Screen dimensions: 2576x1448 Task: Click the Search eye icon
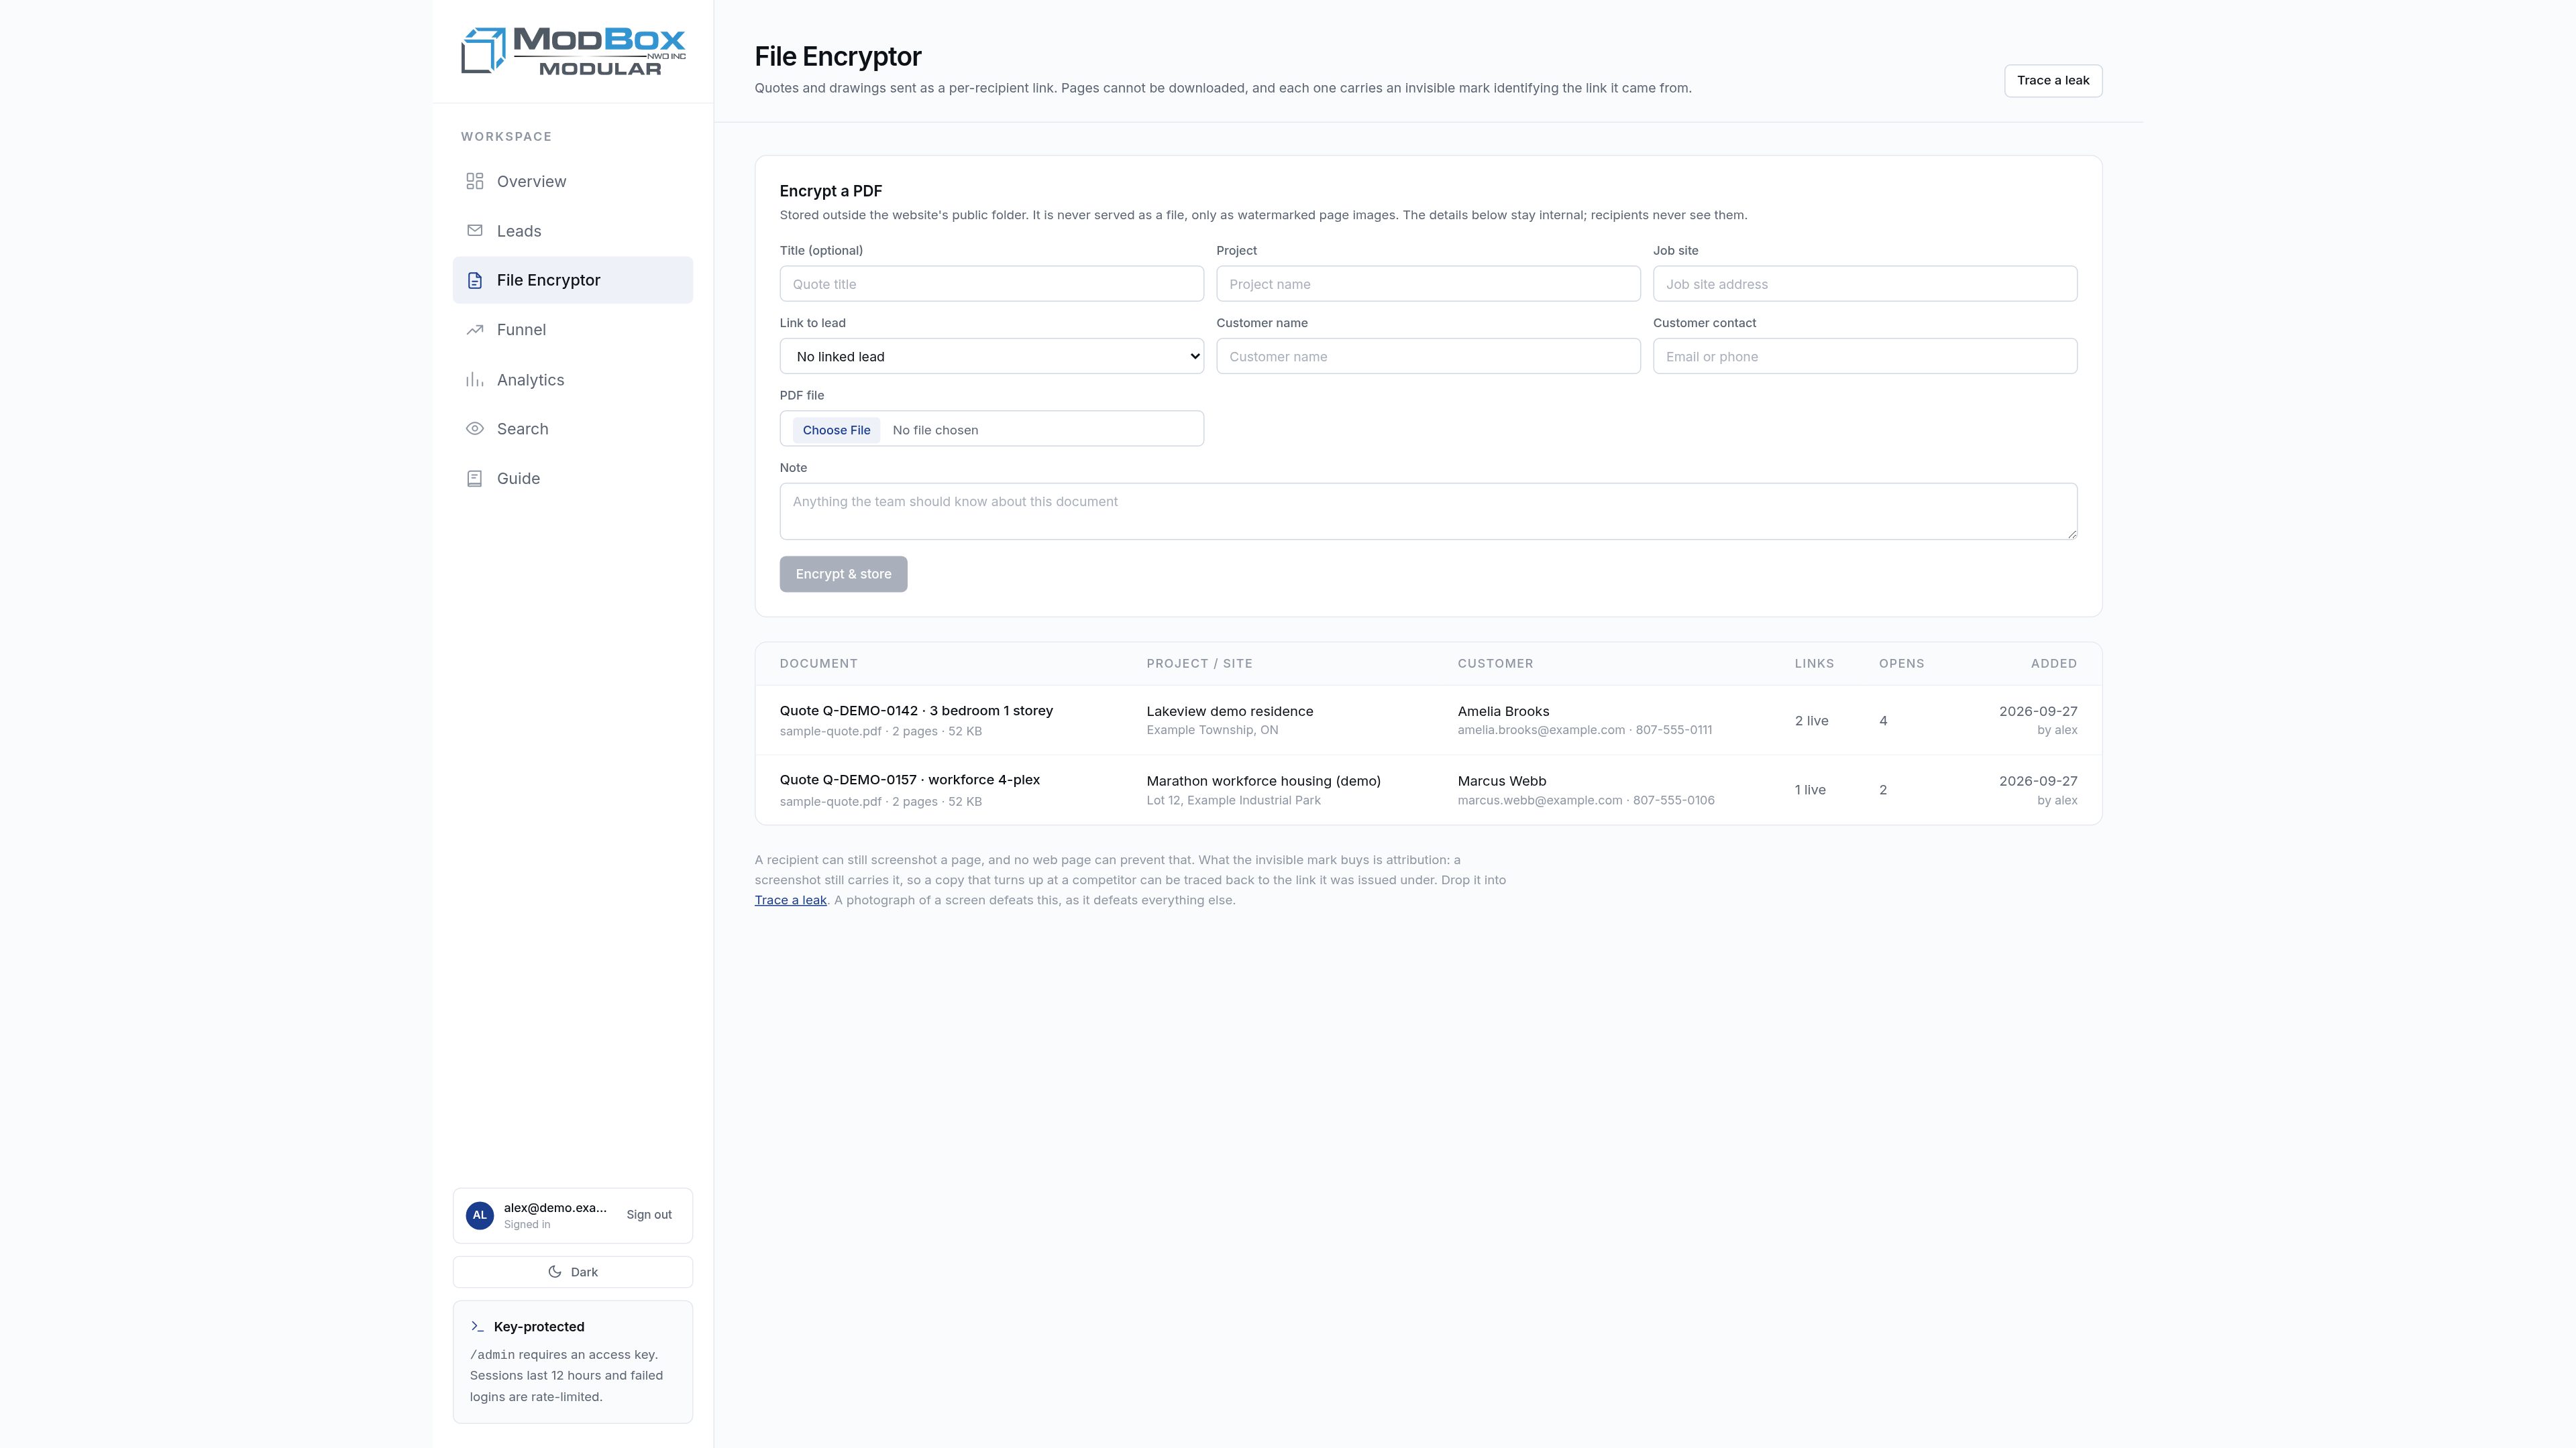(475, 429)
